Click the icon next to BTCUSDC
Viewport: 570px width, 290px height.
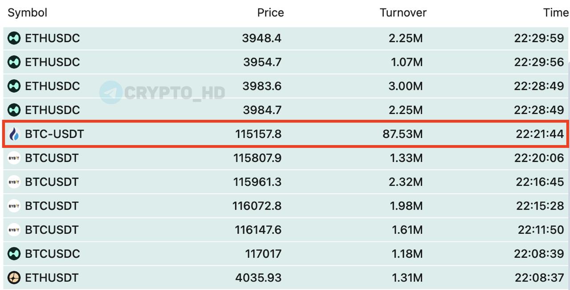pos(14,254)
